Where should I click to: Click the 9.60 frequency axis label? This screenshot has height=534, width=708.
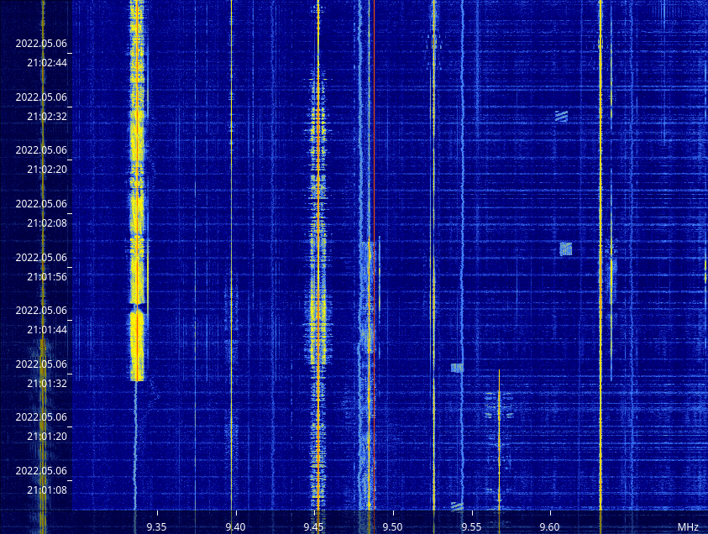click(549, 526)
